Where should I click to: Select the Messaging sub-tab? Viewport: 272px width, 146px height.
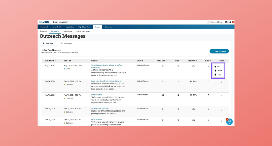(55, 31)
